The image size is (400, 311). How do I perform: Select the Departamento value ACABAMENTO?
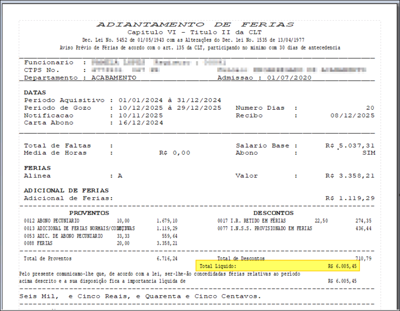pyautogui.click(x=114, y=78)
